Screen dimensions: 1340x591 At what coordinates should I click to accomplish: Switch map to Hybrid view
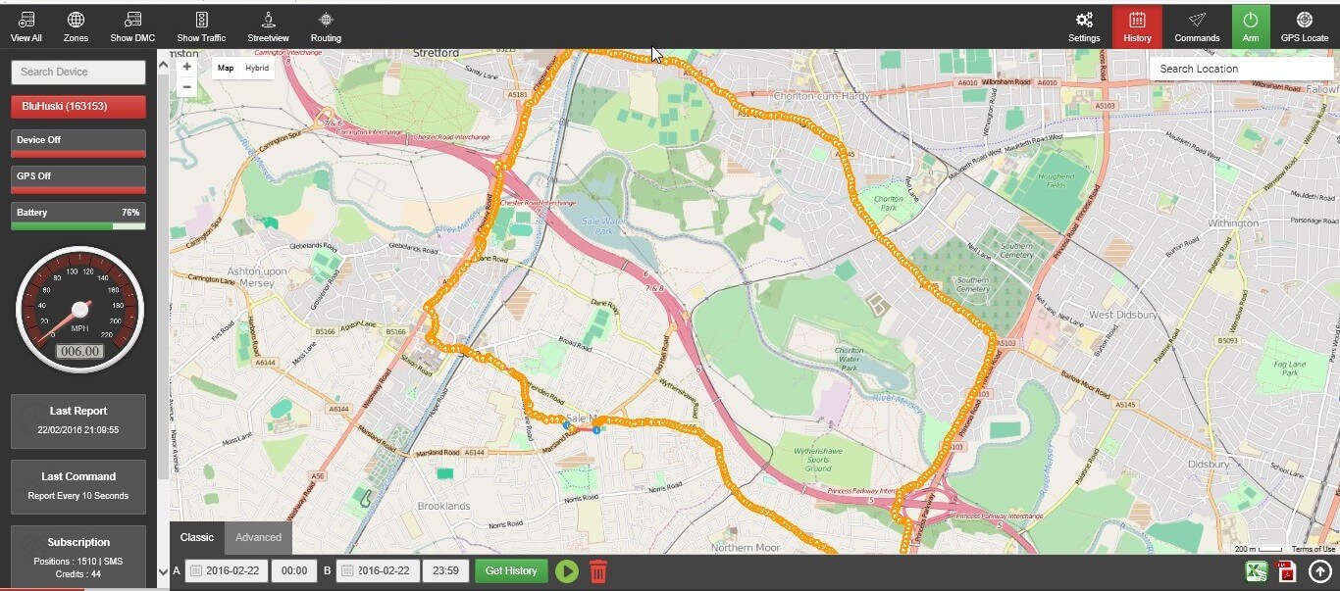257,68
